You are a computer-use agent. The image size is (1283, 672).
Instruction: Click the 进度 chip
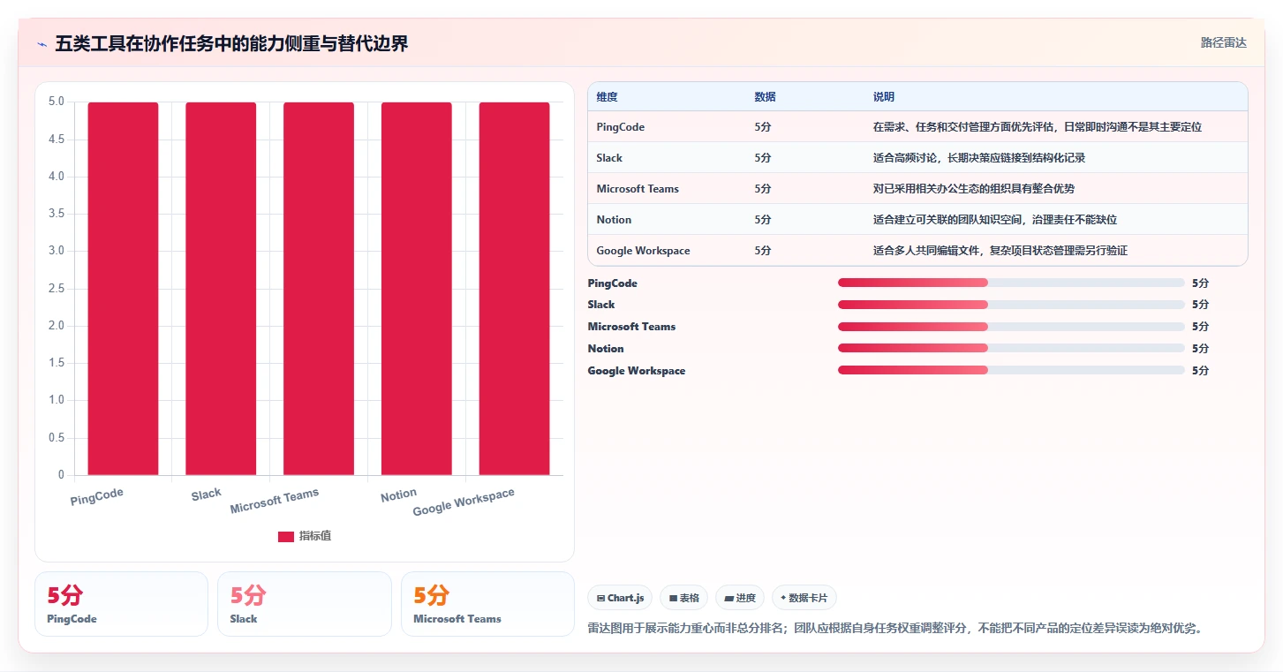tap(740, 598)
